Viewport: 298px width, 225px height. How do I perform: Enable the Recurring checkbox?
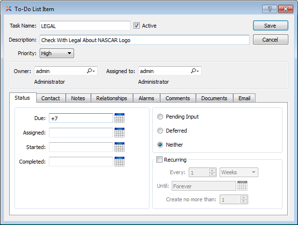click(159, 160)
